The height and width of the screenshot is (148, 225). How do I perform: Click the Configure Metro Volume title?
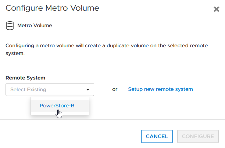click(x=52, y=8)
